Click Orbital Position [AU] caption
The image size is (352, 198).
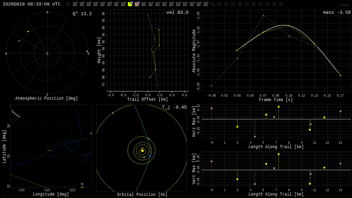[142, 195]
